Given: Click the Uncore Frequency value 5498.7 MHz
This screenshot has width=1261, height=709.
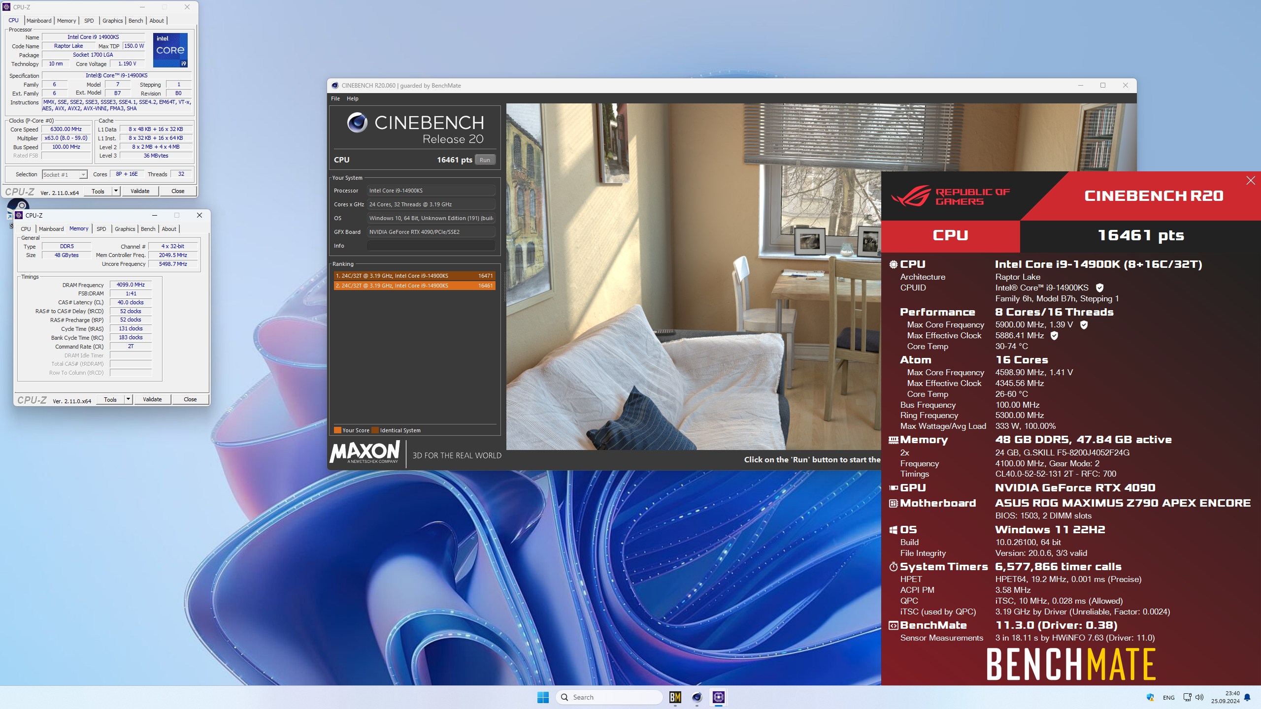Looking at the screenshot, I should 173,264.
